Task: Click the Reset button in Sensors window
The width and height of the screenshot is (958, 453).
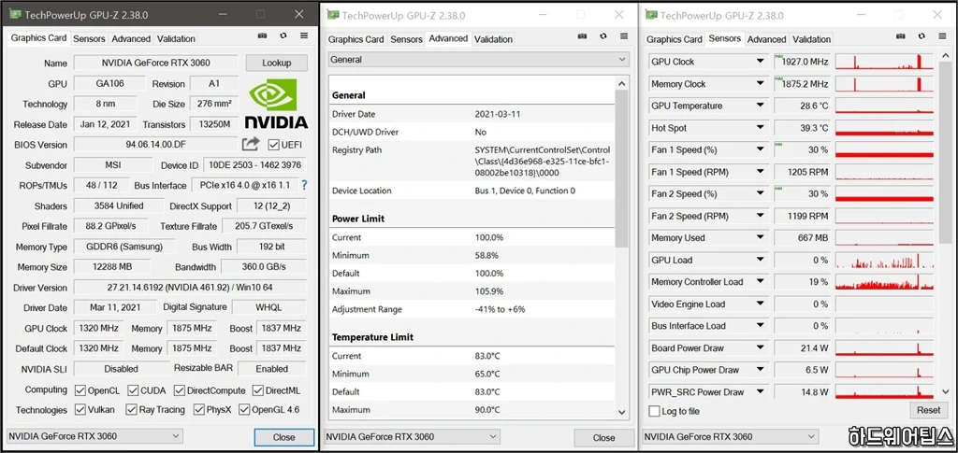Action: click(x=929, y=410)
